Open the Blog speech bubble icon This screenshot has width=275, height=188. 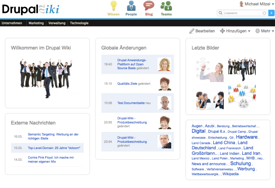(149, 6)
